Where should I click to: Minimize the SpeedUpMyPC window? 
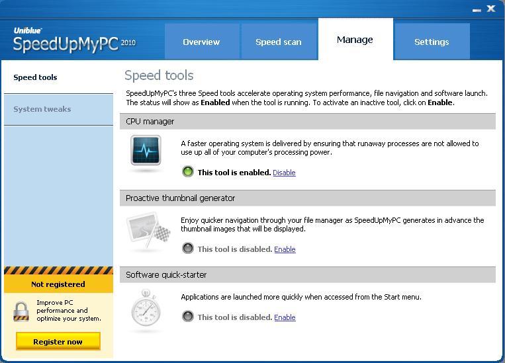(477, 10)
